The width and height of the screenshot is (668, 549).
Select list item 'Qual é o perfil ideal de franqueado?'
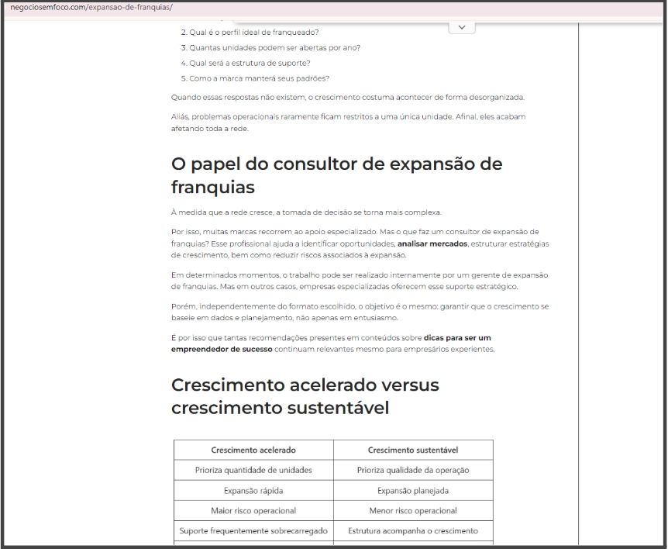pos(254,33)
